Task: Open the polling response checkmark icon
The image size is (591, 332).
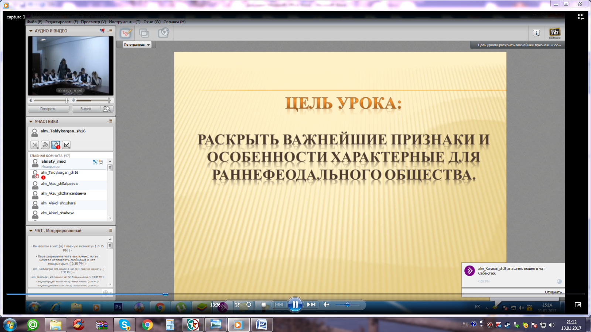Action: click(x=66, y=145)
